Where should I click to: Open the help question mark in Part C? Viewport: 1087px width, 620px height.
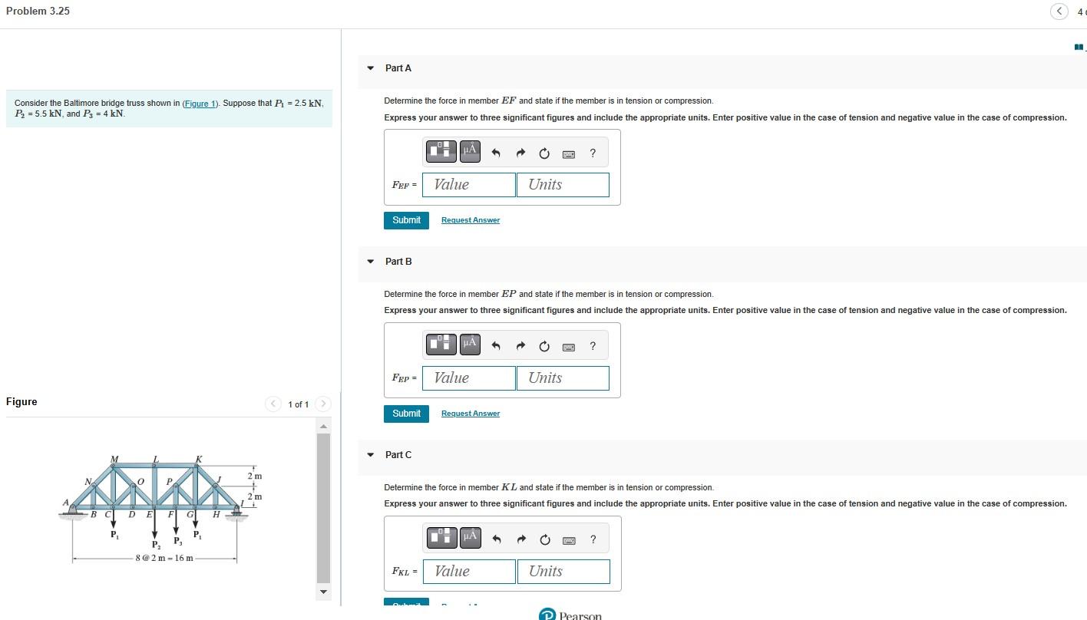(x=593, y=540)
